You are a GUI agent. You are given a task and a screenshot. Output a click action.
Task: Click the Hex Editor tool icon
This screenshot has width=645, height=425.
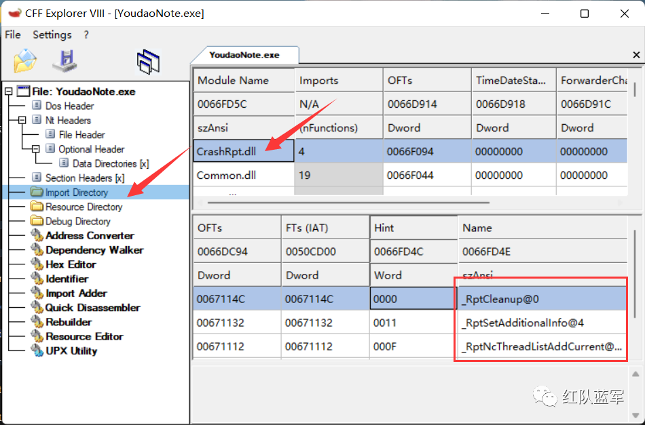[x=37, y=264]
